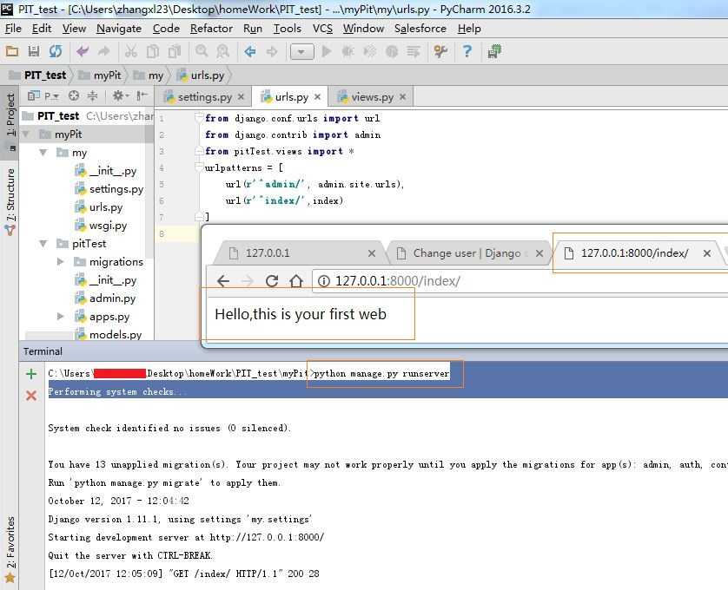This screenshot has height=590, width=728.
Task: Toggle the 1: Project side tool window
Action: [x=10, y=121]
